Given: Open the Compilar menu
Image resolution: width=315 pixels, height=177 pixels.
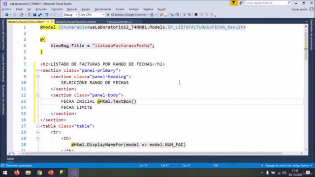Looking at the screenshot, I should click(x=57, y=9).
